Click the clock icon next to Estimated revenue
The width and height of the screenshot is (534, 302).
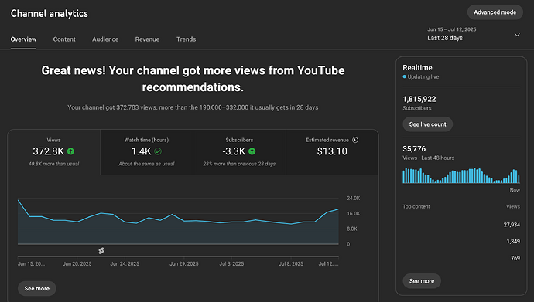click(355, 140)
